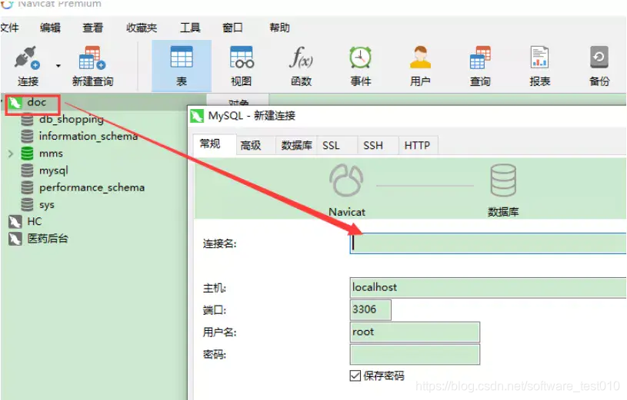Select the mysql database
The width and height of the screenshot is (627, 400).
pyautogui.click(x=54, y=170)
